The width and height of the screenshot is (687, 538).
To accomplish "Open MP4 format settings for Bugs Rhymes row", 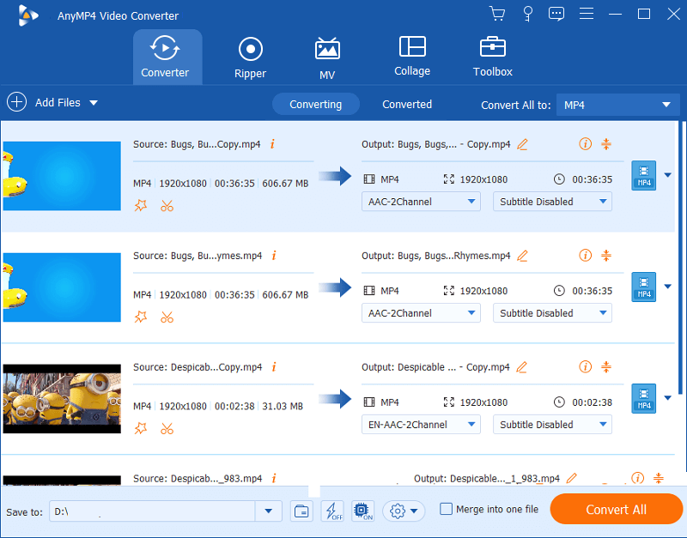I will [x=643, y=287].
